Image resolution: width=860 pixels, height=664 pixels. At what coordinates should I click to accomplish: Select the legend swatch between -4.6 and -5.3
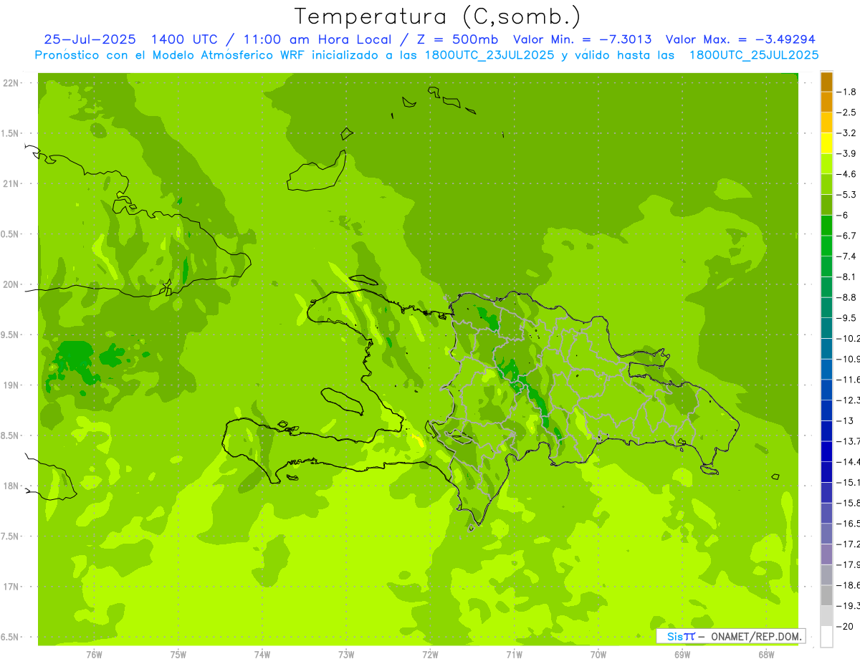[826, 184]
